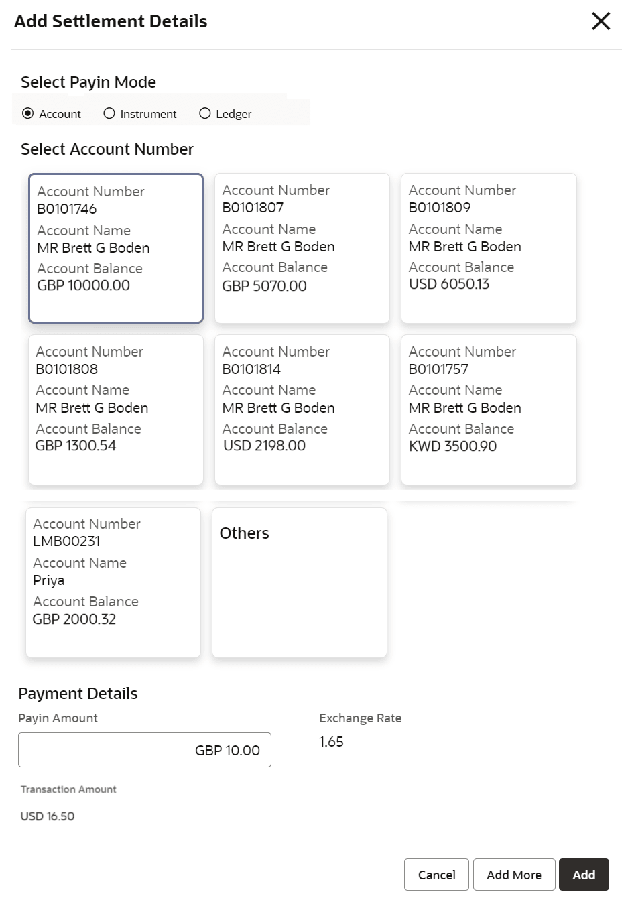Pick the B0101814 account card
The height and width of the screenshot is (900, 628).
pyautogui.click(x=302, y=409)
